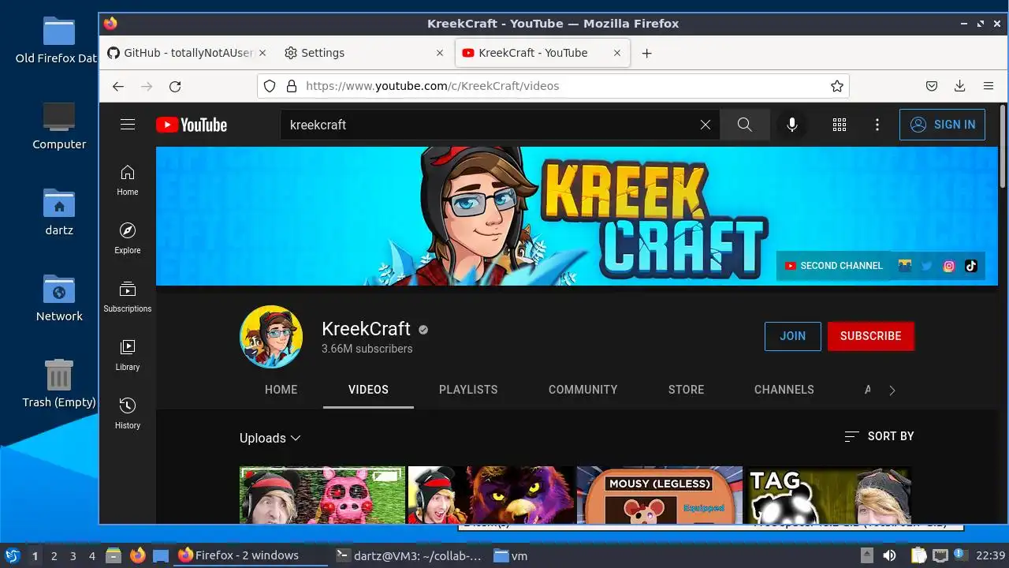This screenshot has width=1009, height=568.
Task: Switch to workspace 2 in the taskbar
Action: pos(54,555)
